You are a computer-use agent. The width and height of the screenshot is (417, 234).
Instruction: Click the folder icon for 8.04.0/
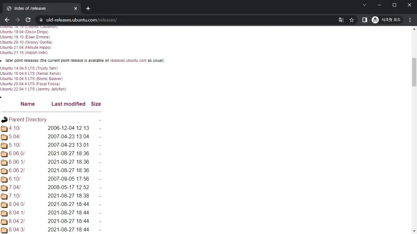(4, 205)
